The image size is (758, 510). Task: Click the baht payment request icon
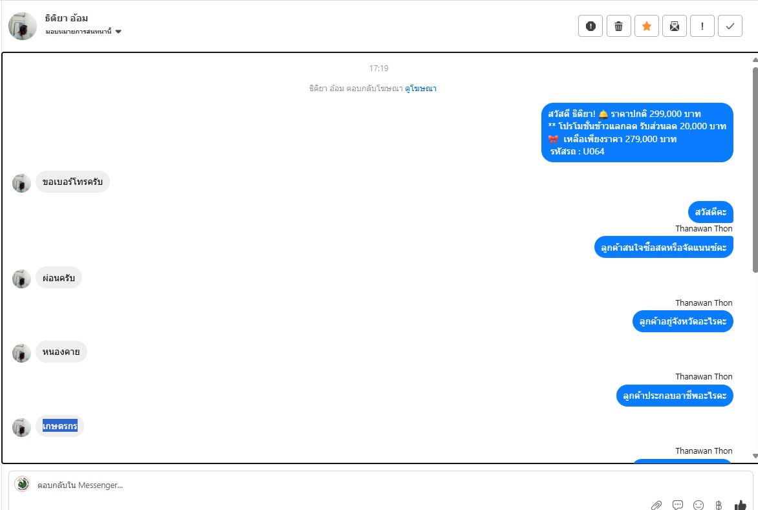(x=719, y=505)
